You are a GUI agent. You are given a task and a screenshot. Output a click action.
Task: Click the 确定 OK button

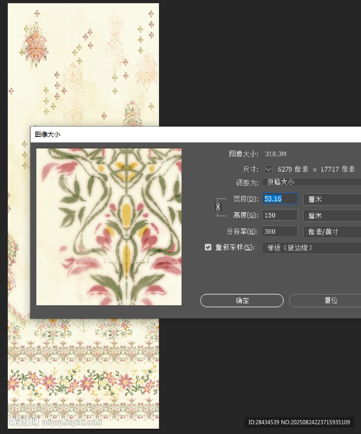(x=242, y=300)
